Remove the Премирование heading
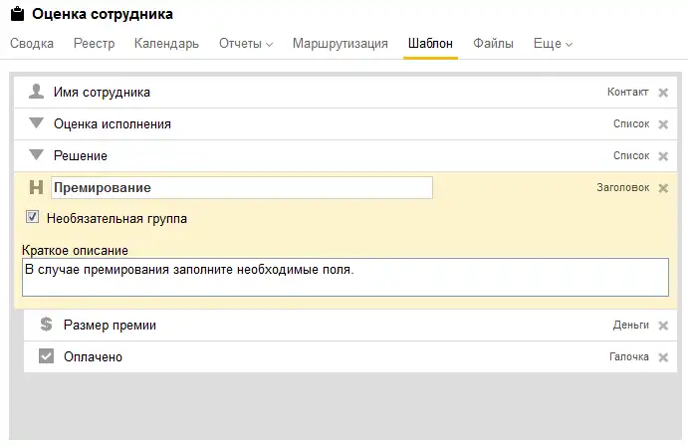This screenshot has height=445, width=688. pos(663,188)
